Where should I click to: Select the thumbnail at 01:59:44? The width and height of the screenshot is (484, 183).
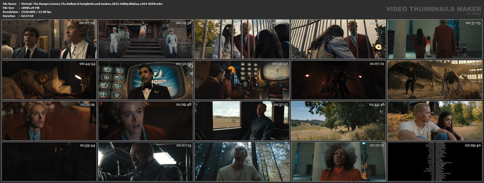click(x=49, y=161)
